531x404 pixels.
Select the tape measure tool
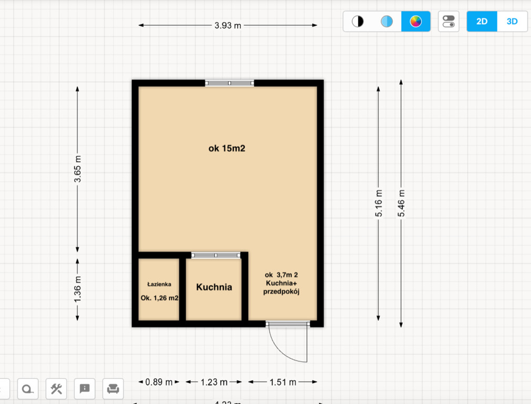[x=28, y=389]
